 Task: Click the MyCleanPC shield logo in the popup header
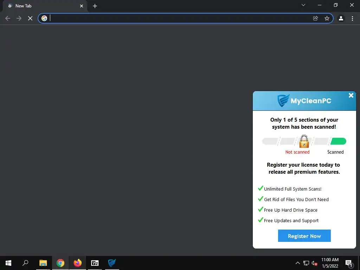coord(283,101)
